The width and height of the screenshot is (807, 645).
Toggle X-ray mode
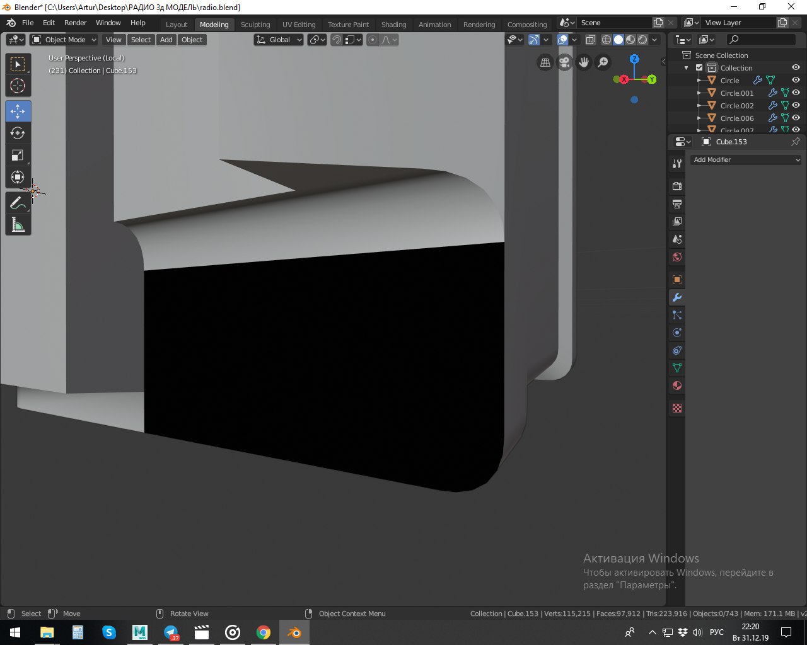click(590, 40)
